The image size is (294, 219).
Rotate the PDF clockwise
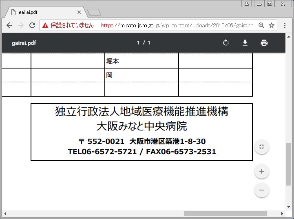point(226,43)
